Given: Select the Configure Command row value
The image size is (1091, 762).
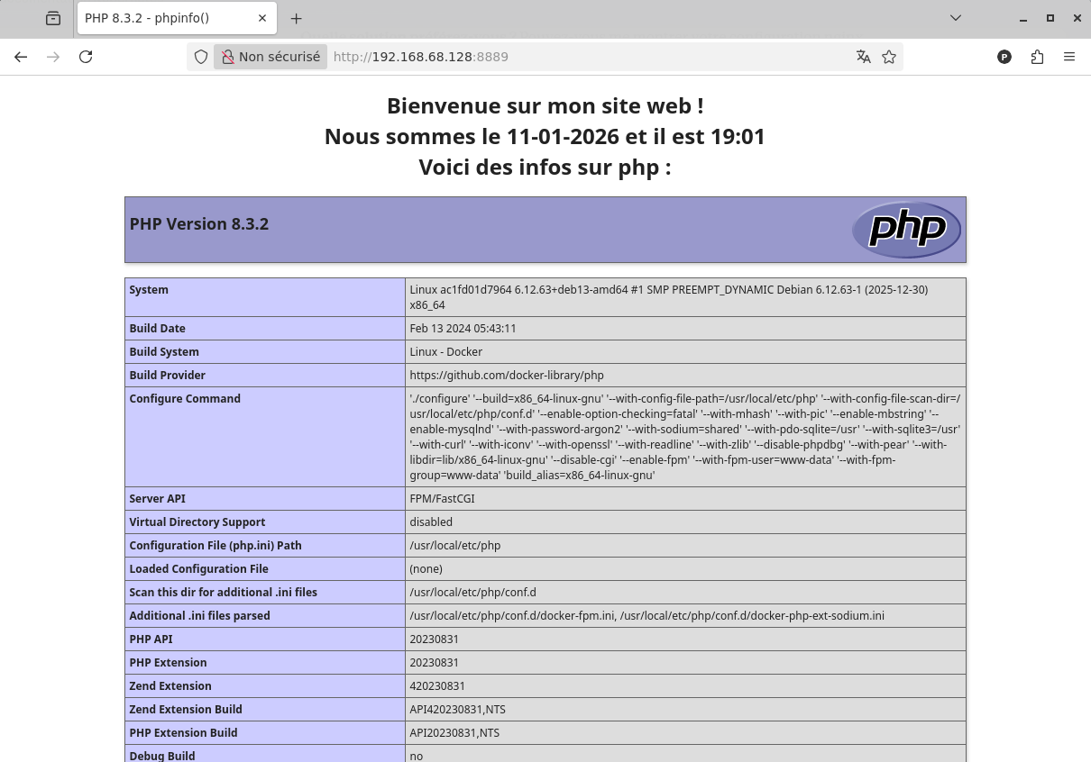Looking at the screenshot, I should coord(684,436).
